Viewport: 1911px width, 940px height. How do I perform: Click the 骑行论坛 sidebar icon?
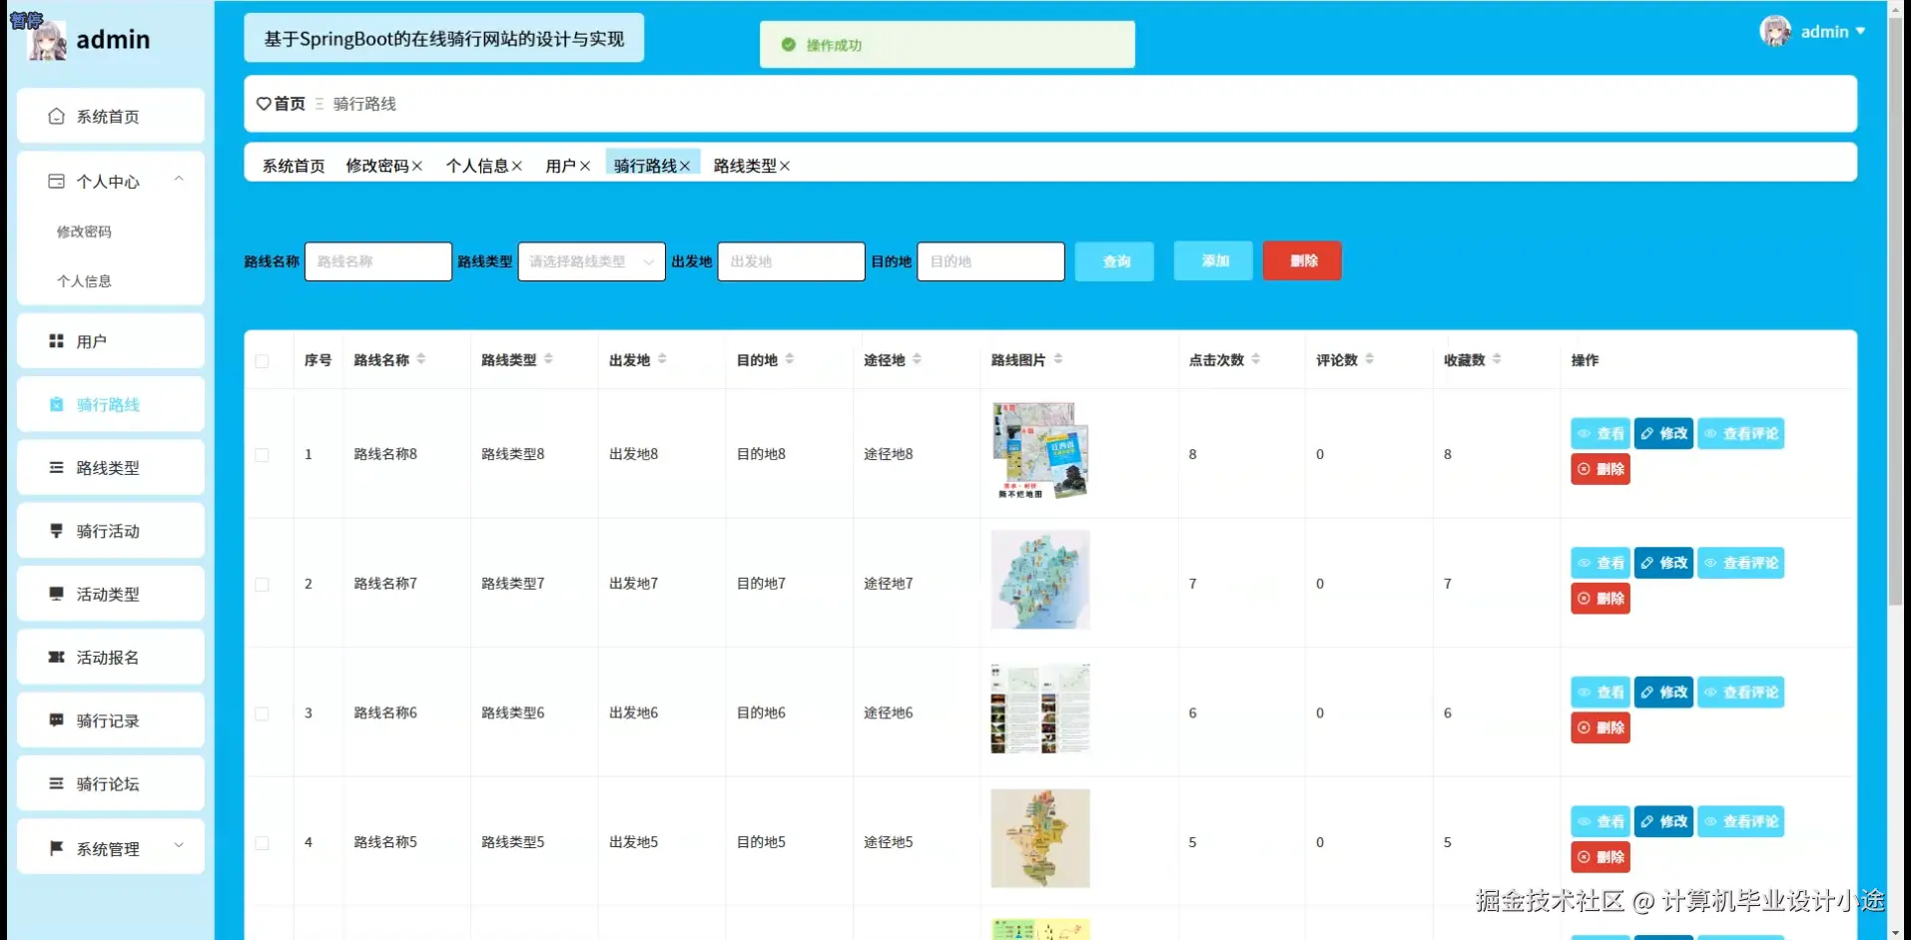coord(56,783)
